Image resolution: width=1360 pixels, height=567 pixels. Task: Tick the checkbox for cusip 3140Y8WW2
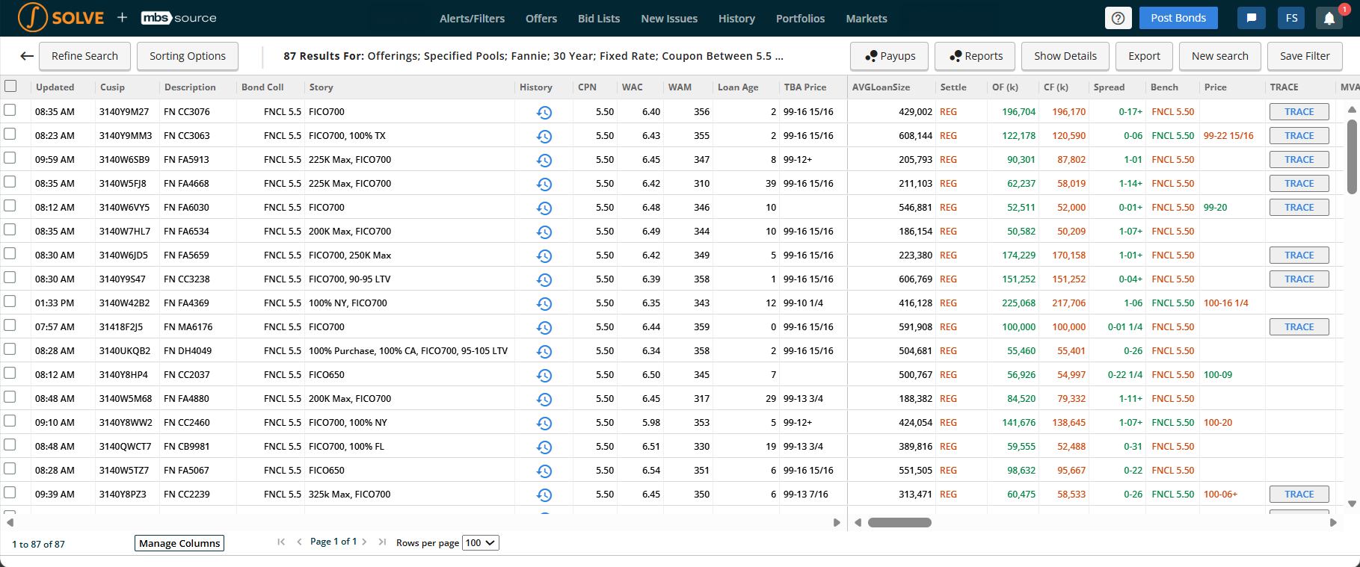point(10,421)
